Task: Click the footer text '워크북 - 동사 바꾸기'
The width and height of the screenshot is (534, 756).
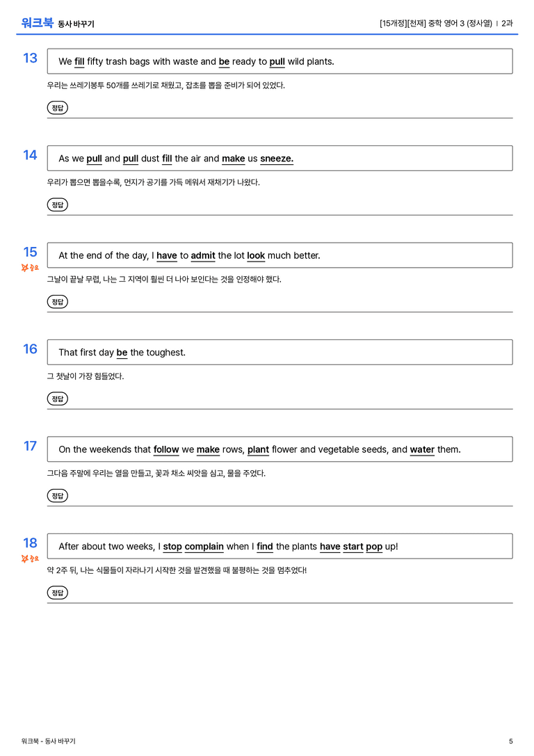Action: pos(48,741)
